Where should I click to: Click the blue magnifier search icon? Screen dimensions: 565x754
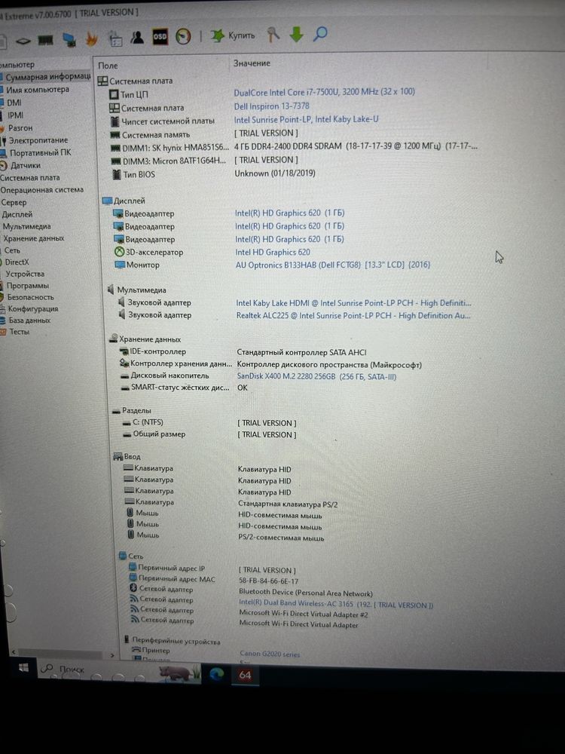coord(320,34)
